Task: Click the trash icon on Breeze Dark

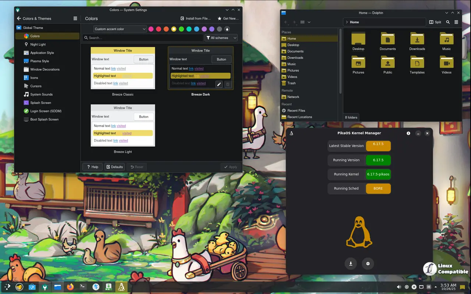Action: [x=228, y=84]
